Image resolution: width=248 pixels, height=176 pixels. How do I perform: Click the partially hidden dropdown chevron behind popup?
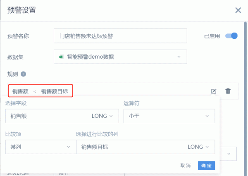pyautogui.click(x=229, y=154)
